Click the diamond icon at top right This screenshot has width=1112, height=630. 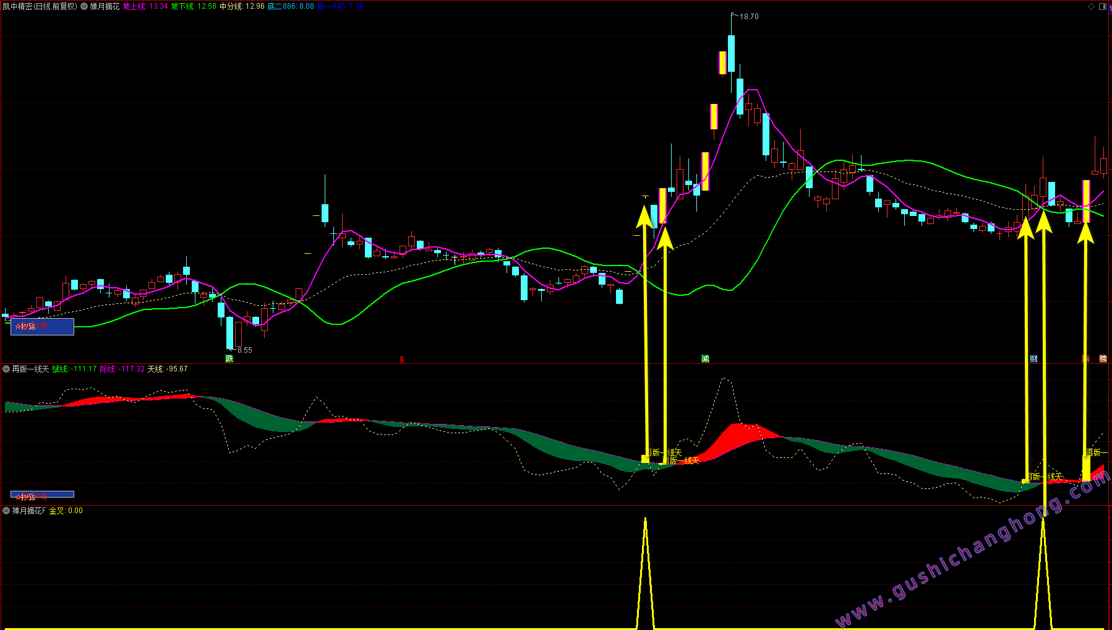(1092, 6)
